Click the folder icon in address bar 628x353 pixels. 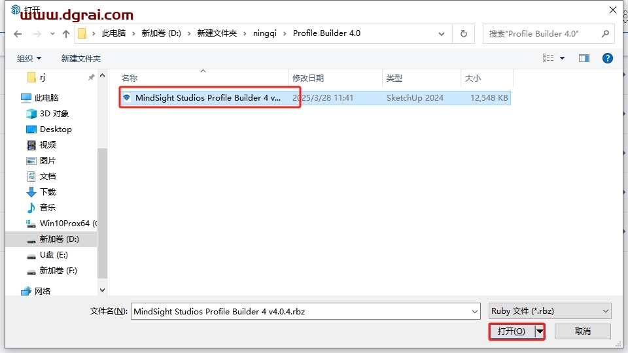pyautogui.click(x=82, y=33)
